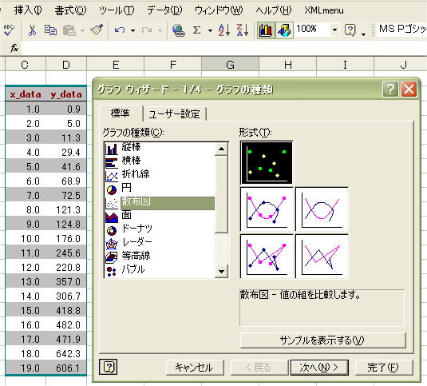Click the spell check ABC icon
427x386 pixels.
point(9,30)
